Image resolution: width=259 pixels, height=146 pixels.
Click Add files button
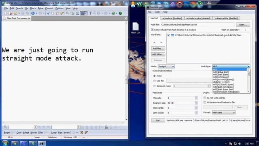(x=158, y=49)
